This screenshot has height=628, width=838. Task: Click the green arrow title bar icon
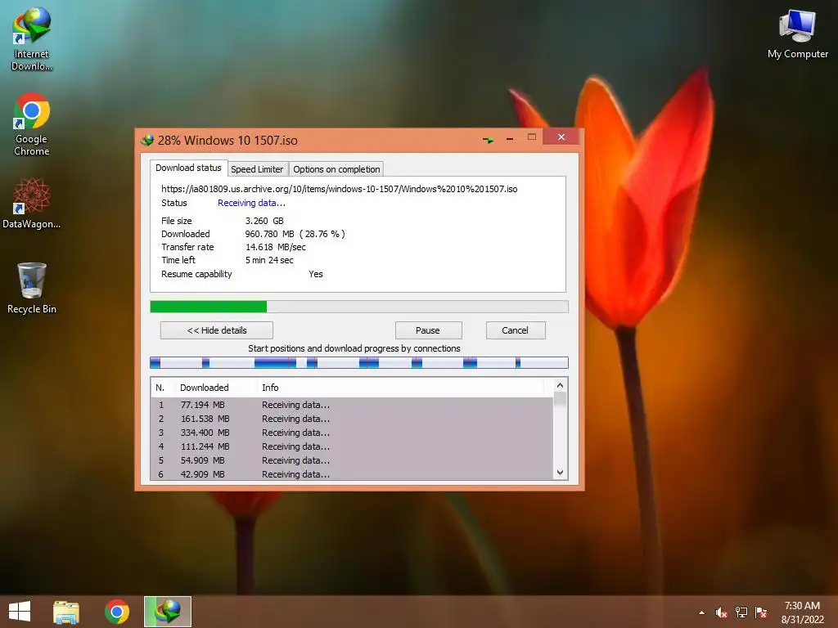click(489, 140)
